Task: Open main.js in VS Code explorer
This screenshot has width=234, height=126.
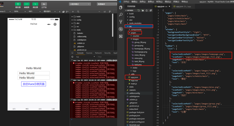Action: (x=134, y=84)
